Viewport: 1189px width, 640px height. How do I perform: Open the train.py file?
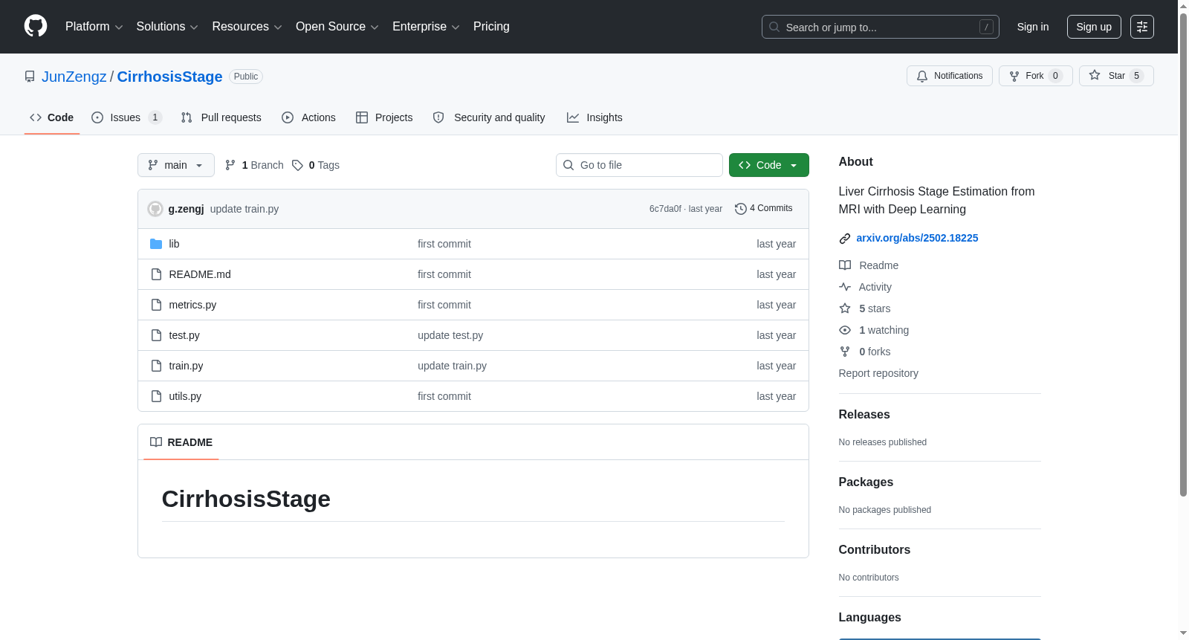coord(186,366)
